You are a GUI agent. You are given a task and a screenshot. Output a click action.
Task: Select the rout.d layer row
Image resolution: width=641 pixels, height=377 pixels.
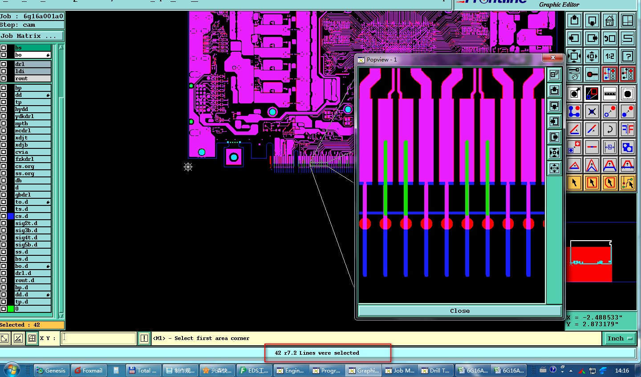click(32, 280)
